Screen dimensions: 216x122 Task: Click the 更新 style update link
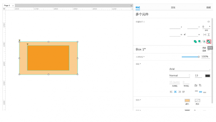click(204, 48)
